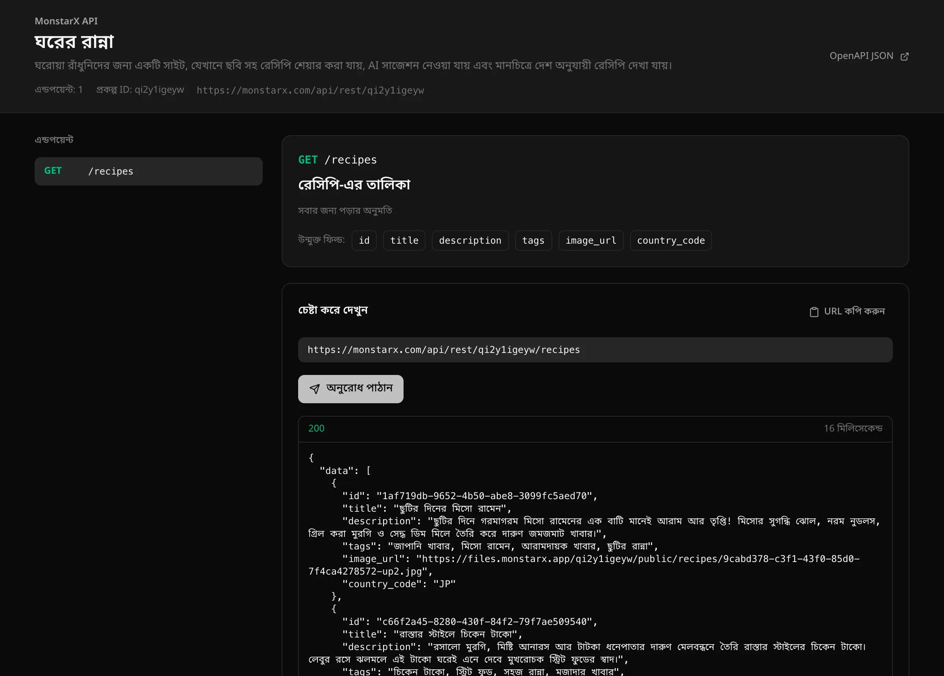Image resolution: width=944 pixels, height=676 pixels.
Task: Click the id value c66f2a45-8280-430f-84f2-79f7ae509540
Action: (484, 621)
